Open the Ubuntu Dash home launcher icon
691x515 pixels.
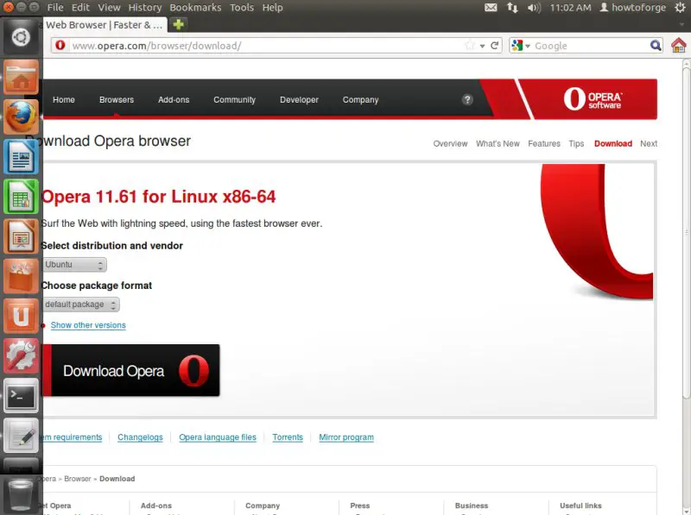[x=21, y=37]
